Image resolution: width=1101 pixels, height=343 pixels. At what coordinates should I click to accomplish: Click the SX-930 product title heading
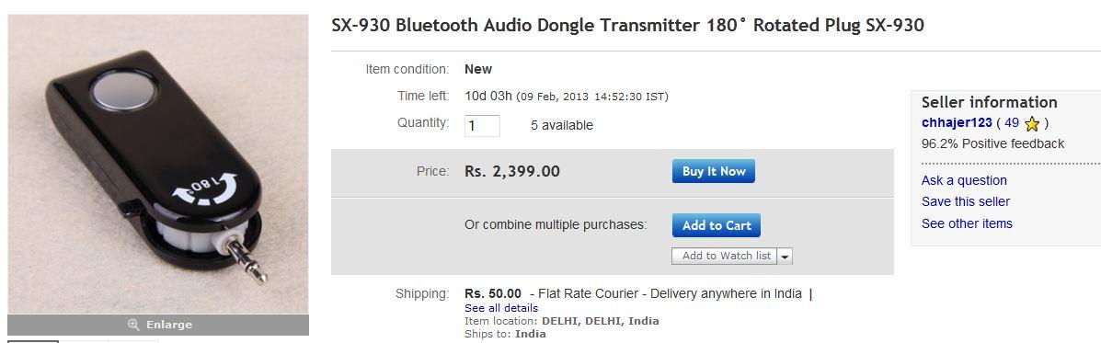click(627, 26)
